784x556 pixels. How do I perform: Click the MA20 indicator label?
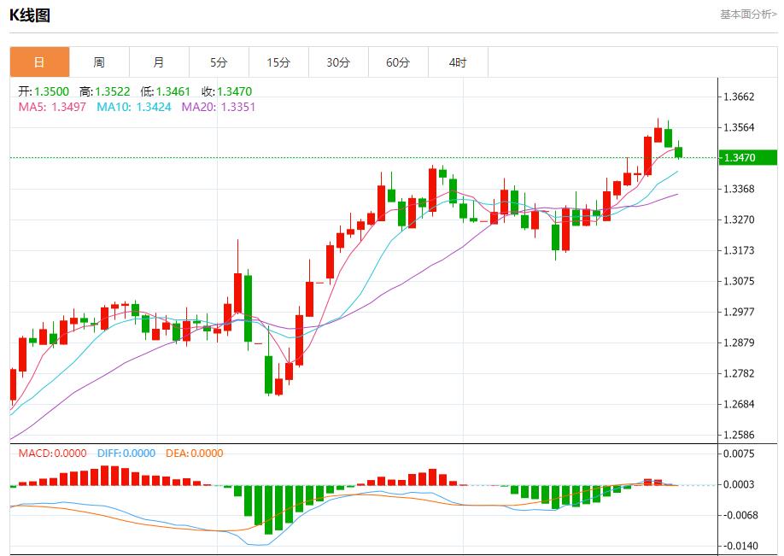tap(218, 107)
